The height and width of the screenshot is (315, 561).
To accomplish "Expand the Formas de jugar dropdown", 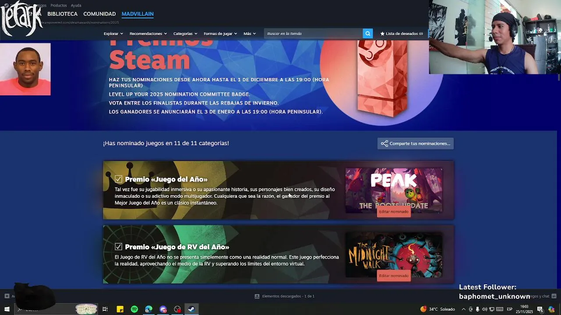I will pyautogui.click(x=220, y=34).
